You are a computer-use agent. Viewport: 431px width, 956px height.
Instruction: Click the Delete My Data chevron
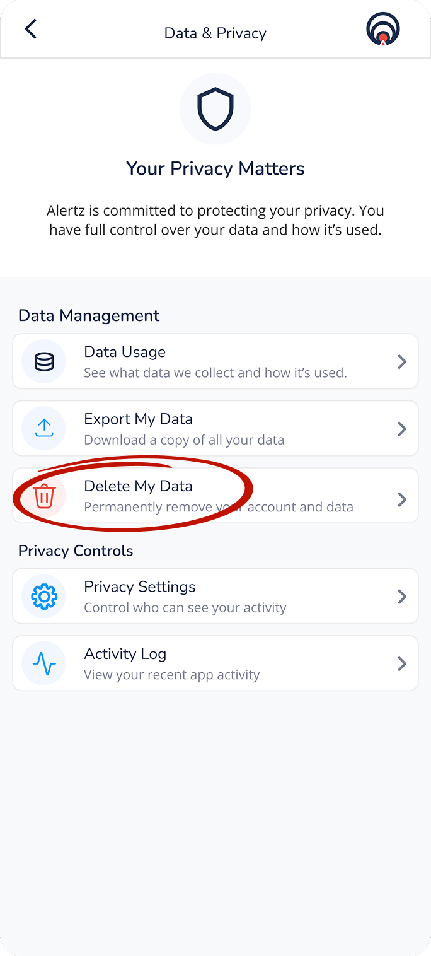(401, 499)
